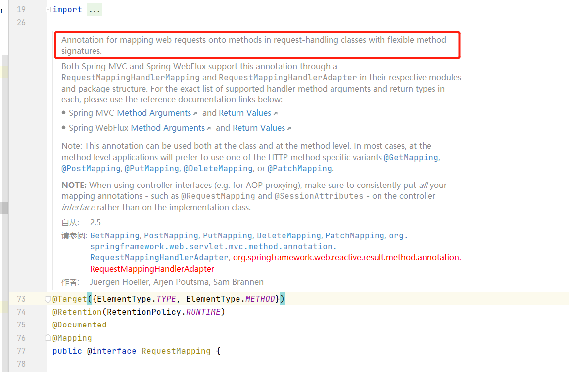This screenshot has height=372, width=569.
Task: Open @DeleteMapping link in the note paragraph
Action: pos(218,169)
